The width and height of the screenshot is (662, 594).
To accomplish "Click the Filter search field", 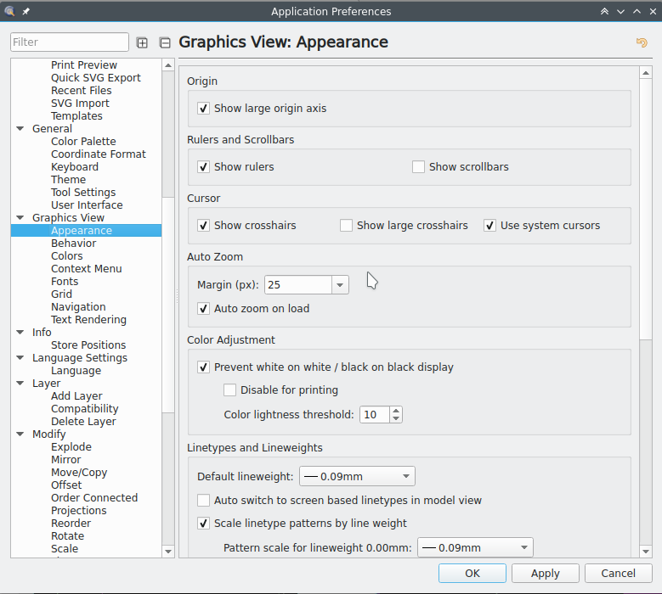I will [x=70, y=42].
